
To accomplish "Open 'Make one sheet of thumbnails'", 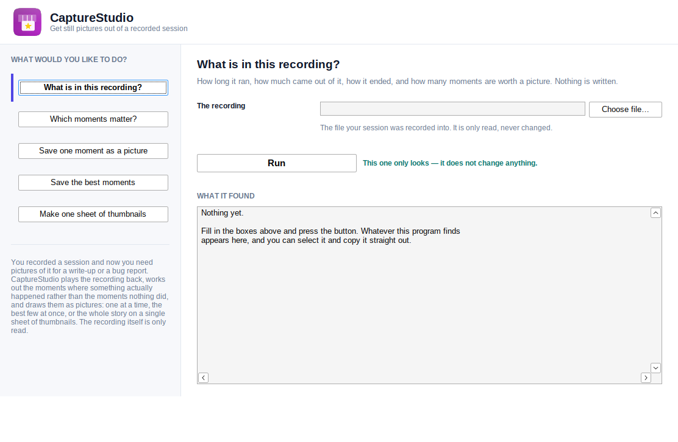I will [93, 214].
